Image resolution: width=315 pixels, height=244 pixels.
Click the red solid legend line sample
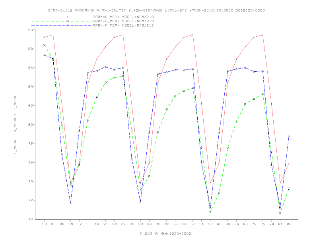click(62, 17)
